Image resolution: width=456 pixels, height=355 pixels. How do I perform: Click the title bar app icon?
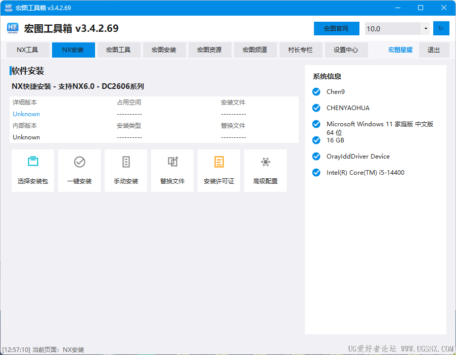(x=9, y=8)
